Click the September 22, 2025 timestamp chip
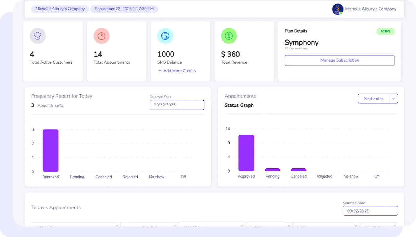 tap(124, 9)
